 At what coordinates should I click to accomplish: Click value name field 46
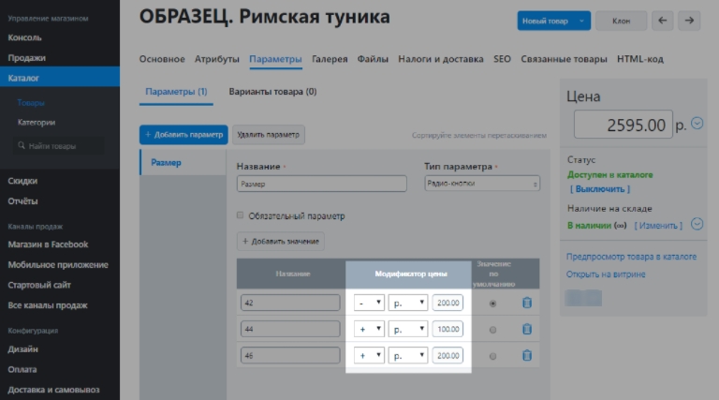pos(290,355)
